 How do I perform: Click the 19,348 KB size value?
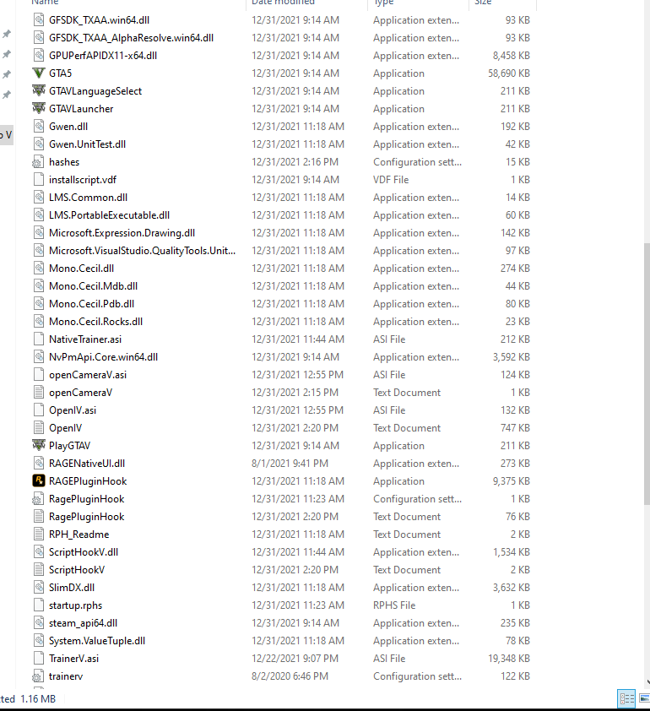tap(508, 659)
